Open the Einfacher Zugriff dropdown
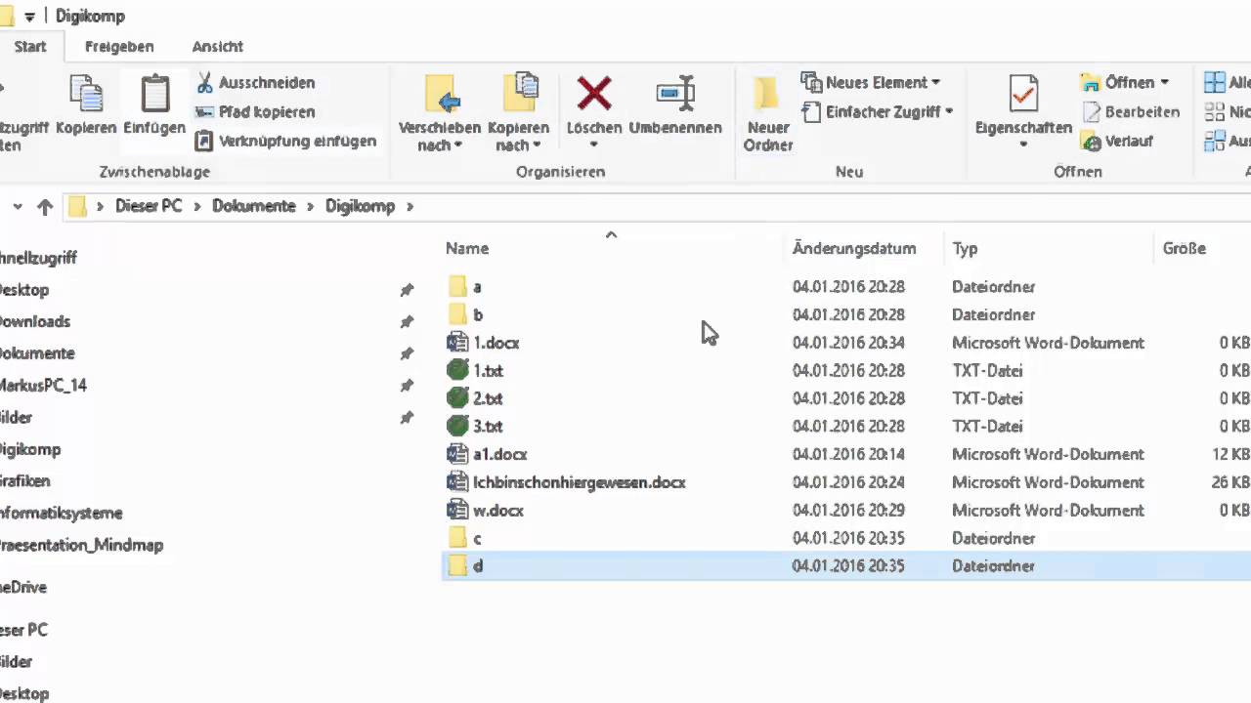1251x703 pixels. click(x=878, y=111)
